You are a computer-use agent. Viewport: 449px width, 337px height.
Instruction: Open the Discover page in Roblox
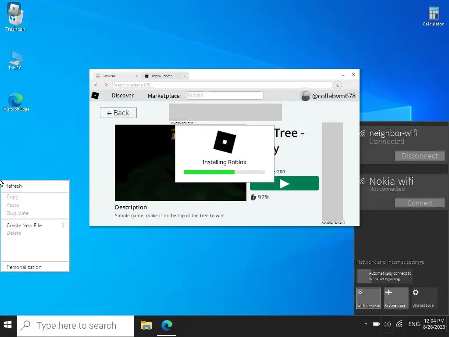click(123, 95)
